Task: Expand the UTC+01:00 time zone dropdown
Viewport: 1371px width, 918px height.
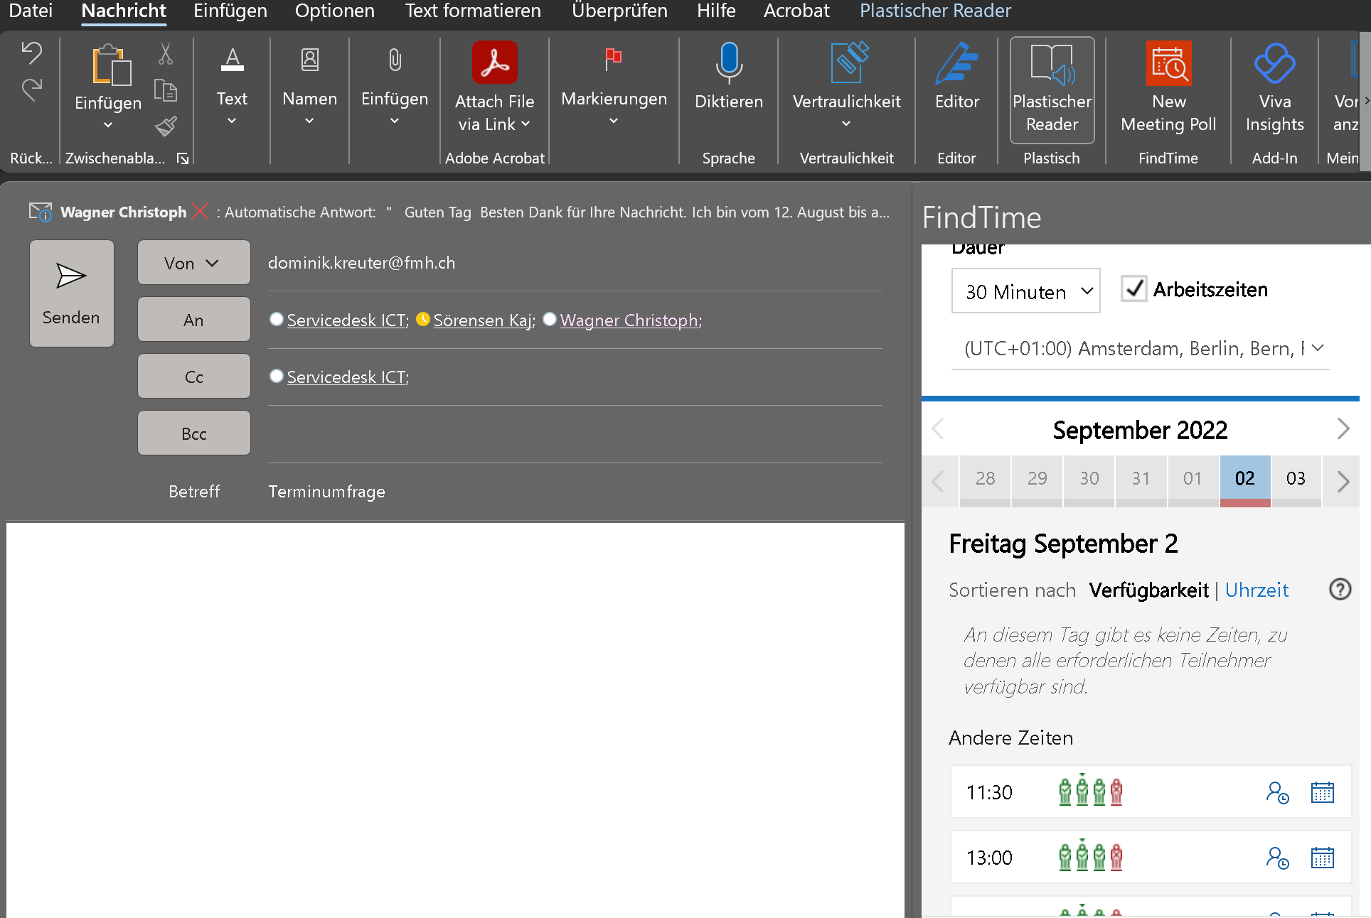Action: click(x=1140, y=349)
